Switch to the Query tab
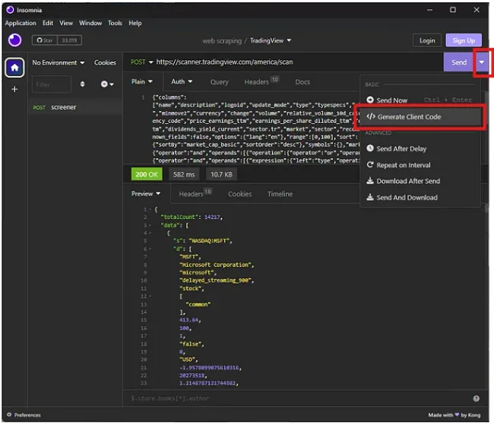The width and height of the screenshot is (494, 423). pos(220,82)
